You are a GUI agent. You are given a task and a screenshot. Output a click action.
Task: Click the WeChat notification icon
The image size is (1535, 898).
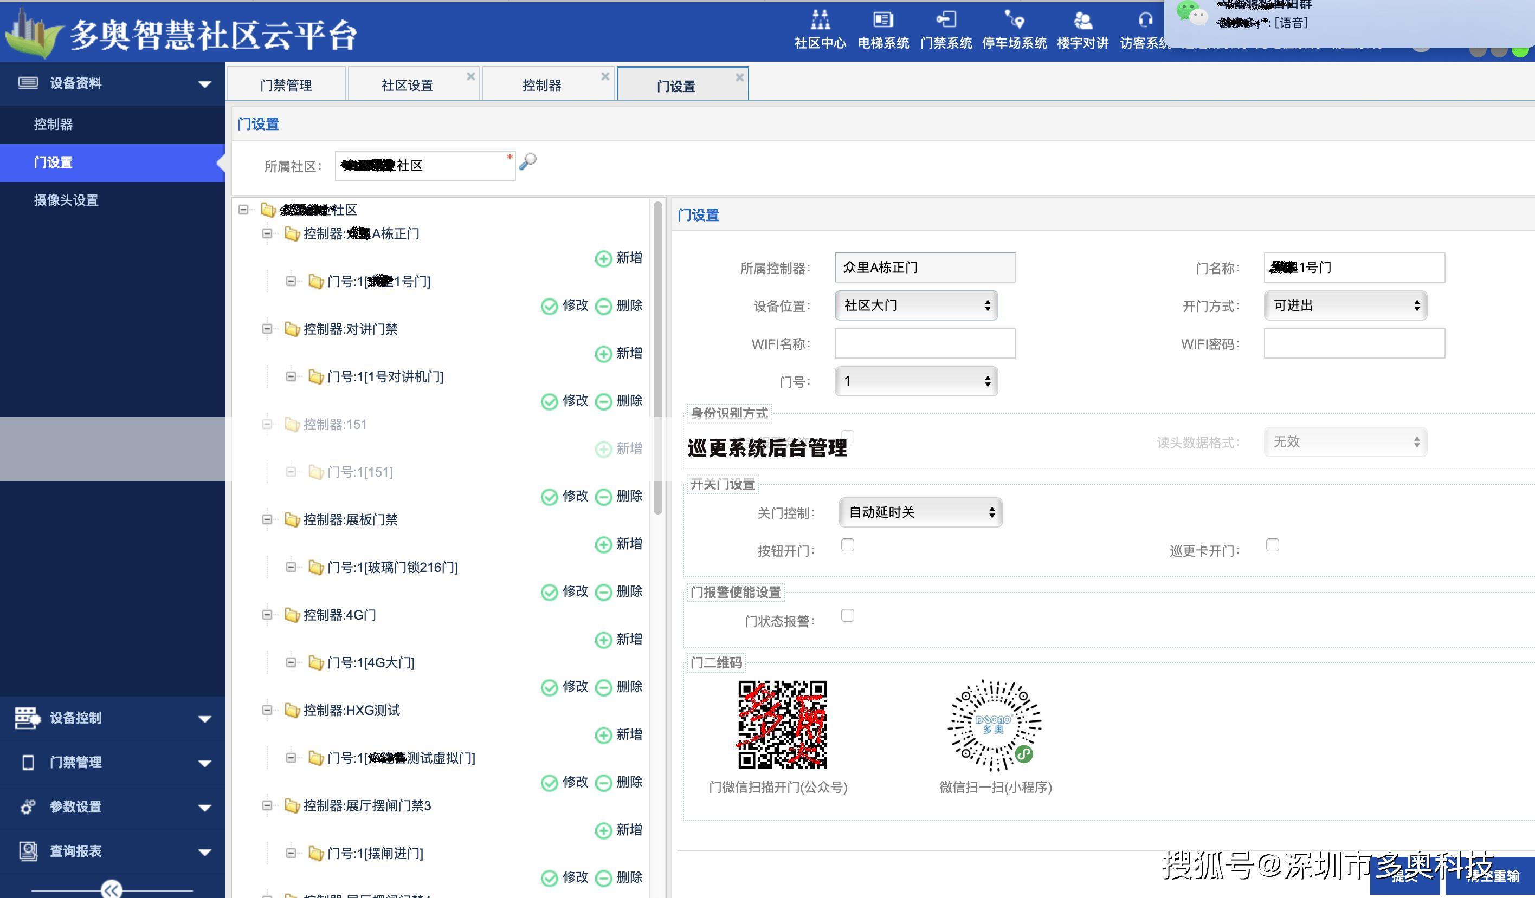[1191, 12]
